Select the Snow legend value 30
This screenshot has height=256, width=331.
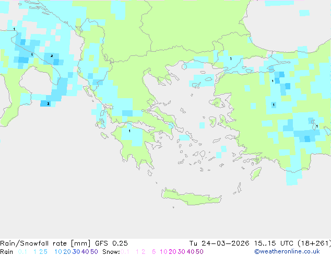pyautogui.click(x=182, y=252)
